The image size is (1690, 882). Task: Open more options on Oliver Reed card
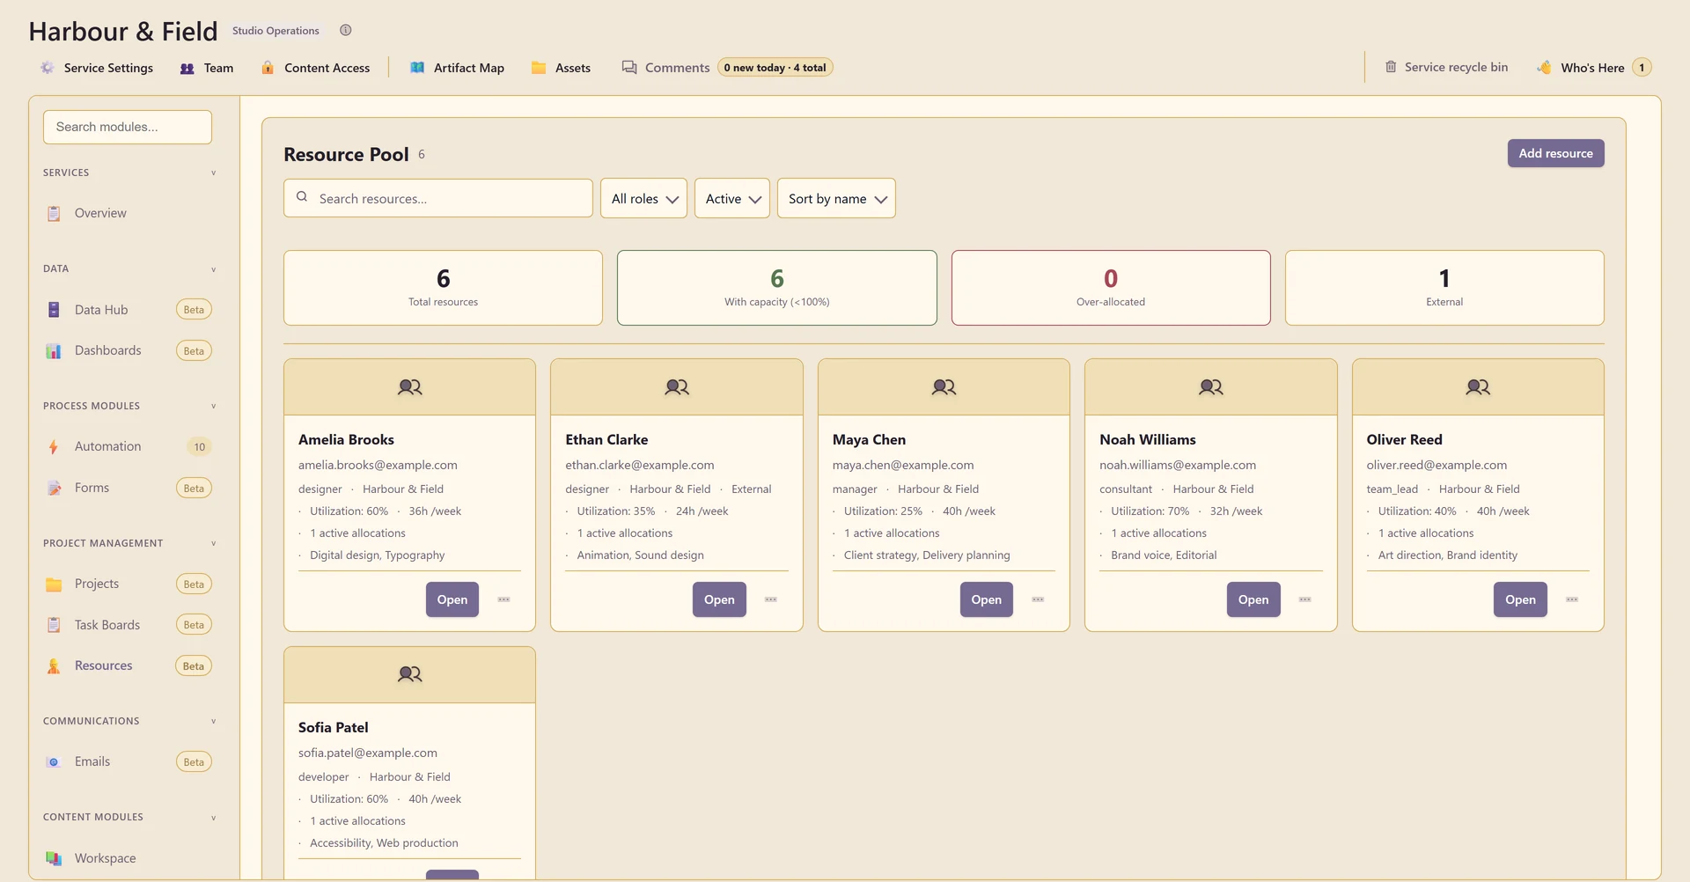tap(1572, 599)
